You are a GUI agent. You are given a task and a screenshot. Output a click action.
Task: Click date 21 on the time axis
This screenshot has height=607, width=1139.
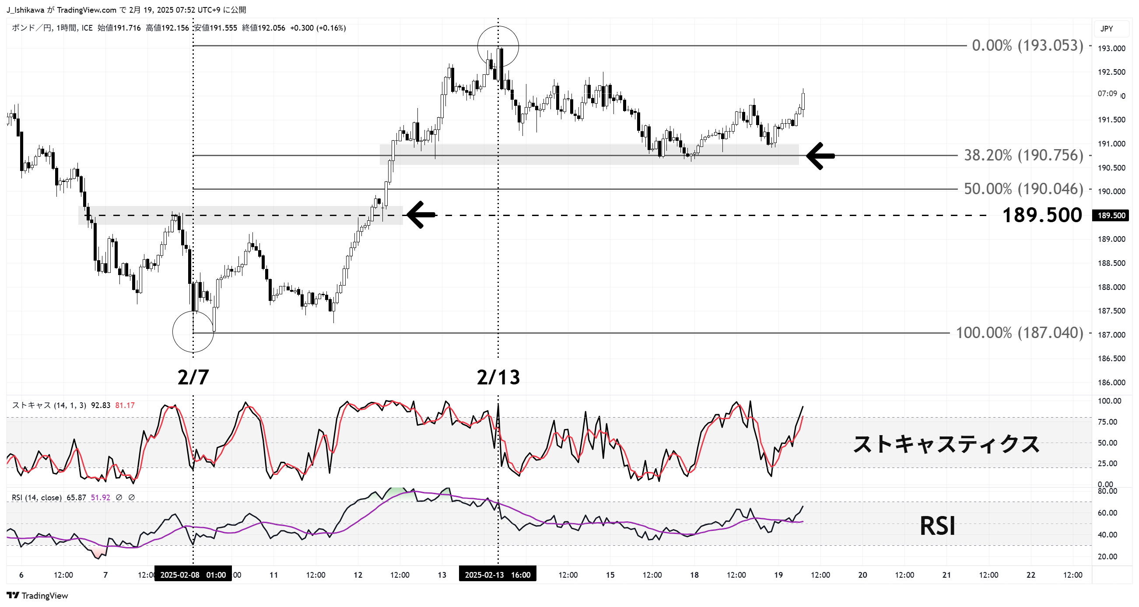946,575
